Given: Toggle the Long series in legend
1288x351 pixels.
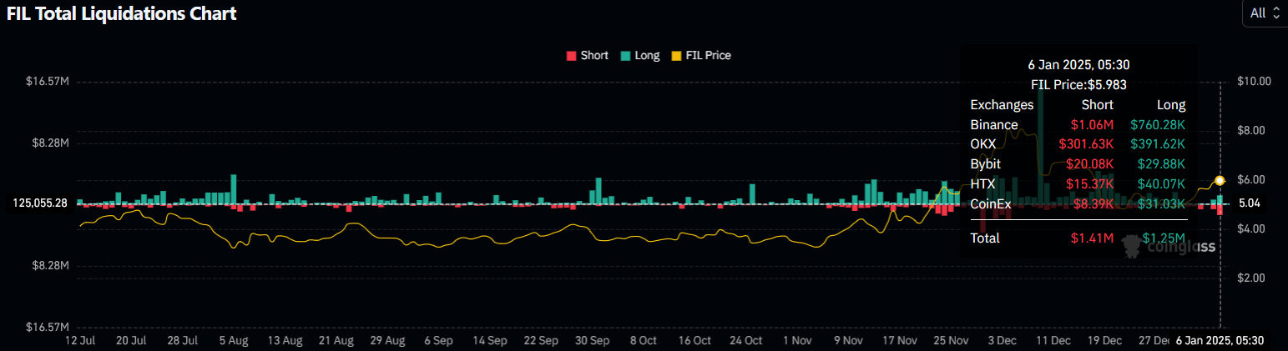Looking at the screenshot, I should [640, 55].
